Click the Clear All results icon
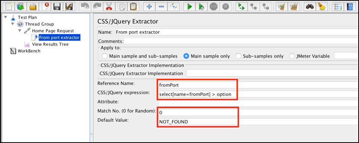359x143 pixels. 294,6
